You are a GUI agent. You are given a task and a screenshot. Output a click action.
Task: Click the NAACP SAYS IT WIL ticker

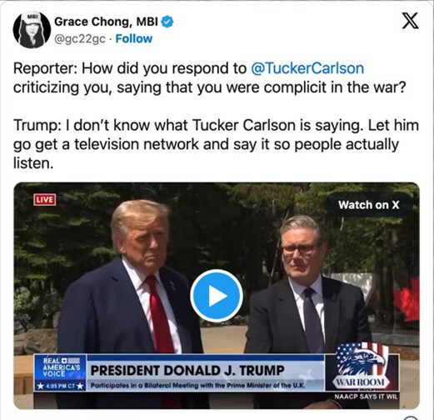pos(366,396)
